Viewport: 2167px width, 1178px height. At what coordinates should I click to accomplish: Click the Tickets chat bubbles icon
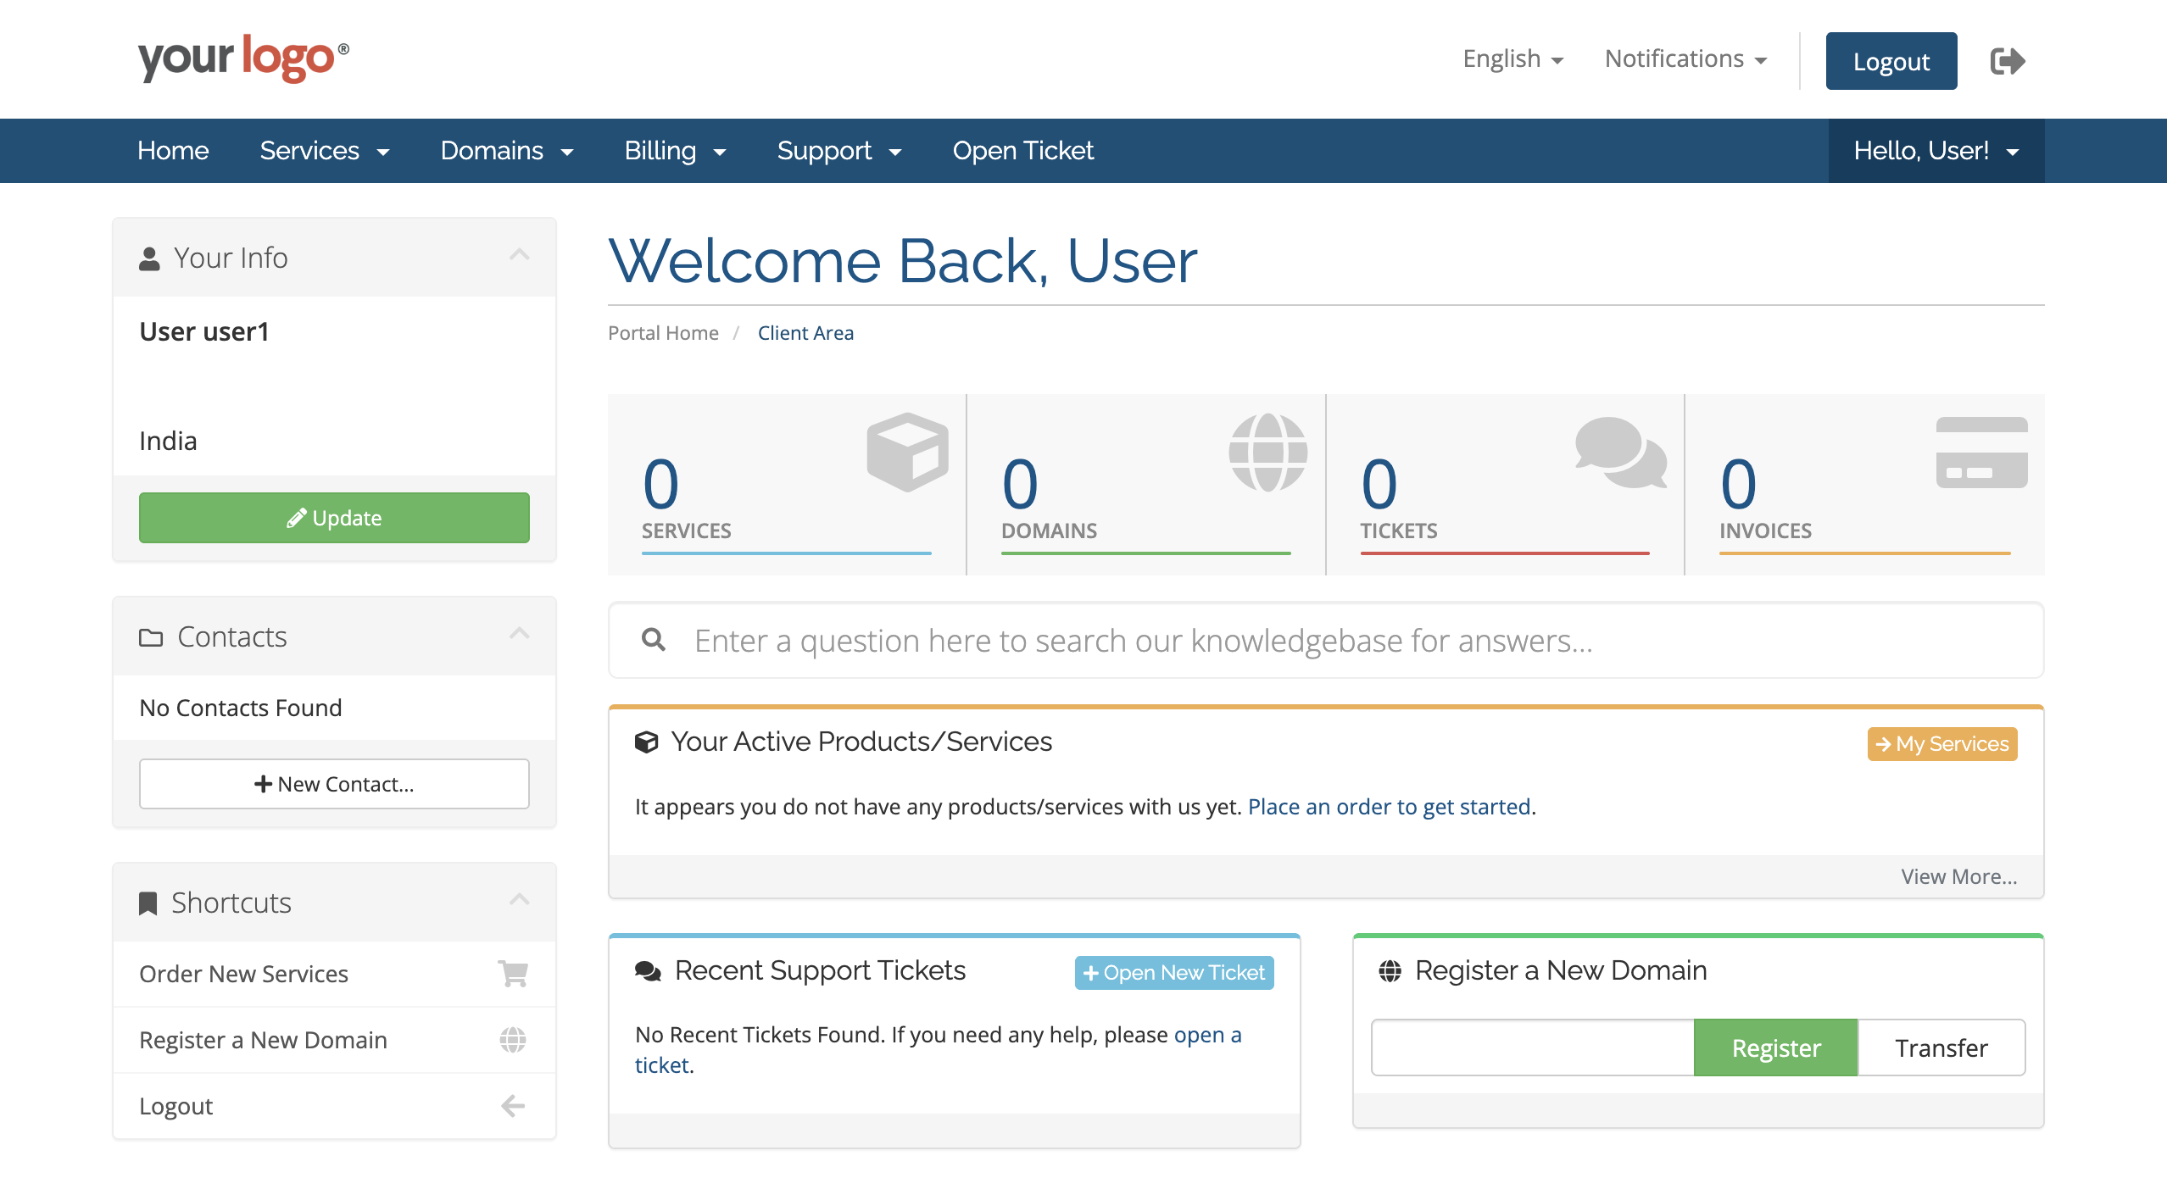click(1620, 452)
